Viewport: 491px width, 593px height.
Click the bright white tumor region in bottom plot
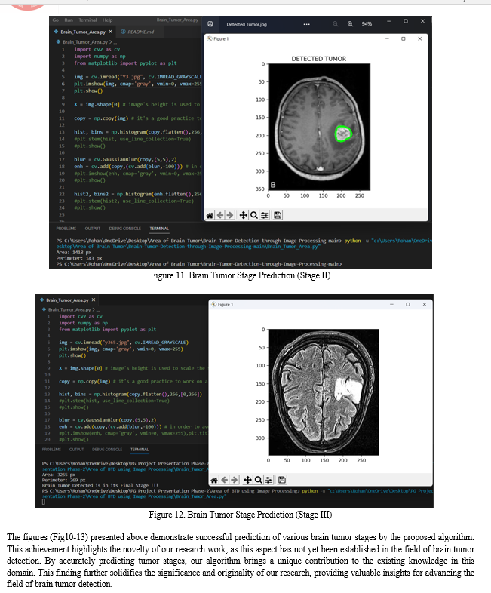[348, 389]
